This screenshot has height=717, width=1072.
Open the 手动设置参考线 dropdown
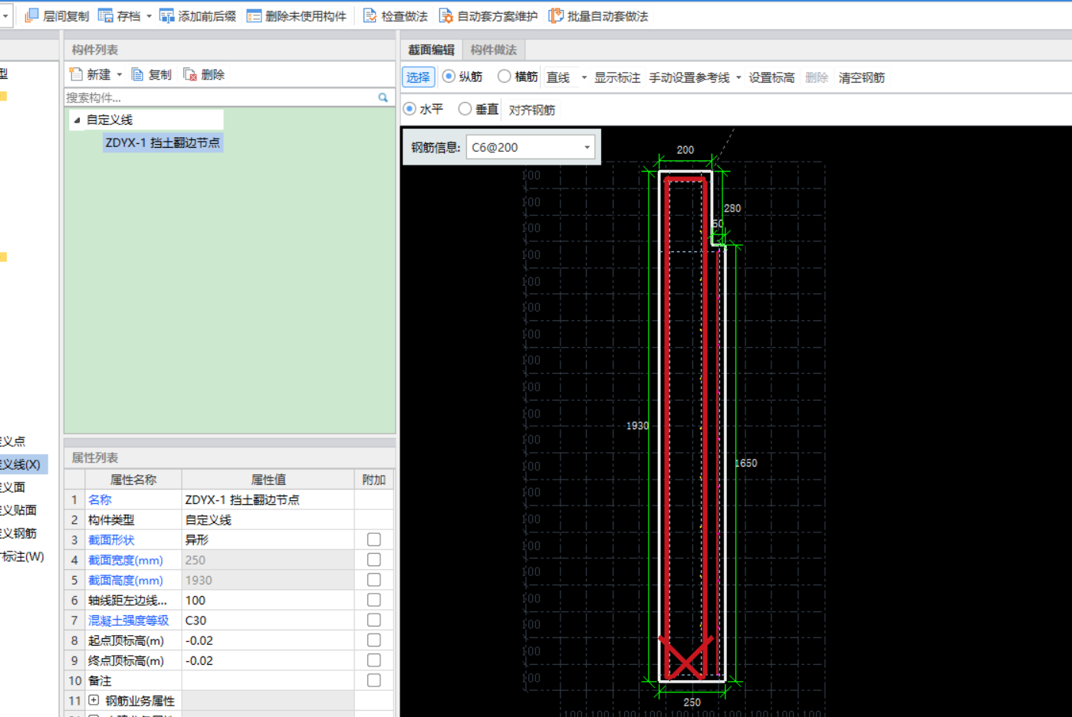click(738, 77)
